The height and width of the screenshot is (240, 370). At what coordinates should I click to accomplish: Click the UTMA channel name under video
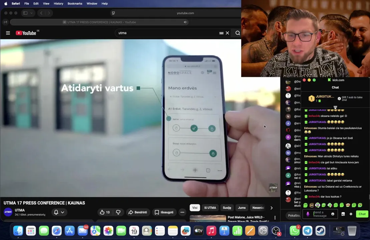pyautogui.click(x=20, y=210)
